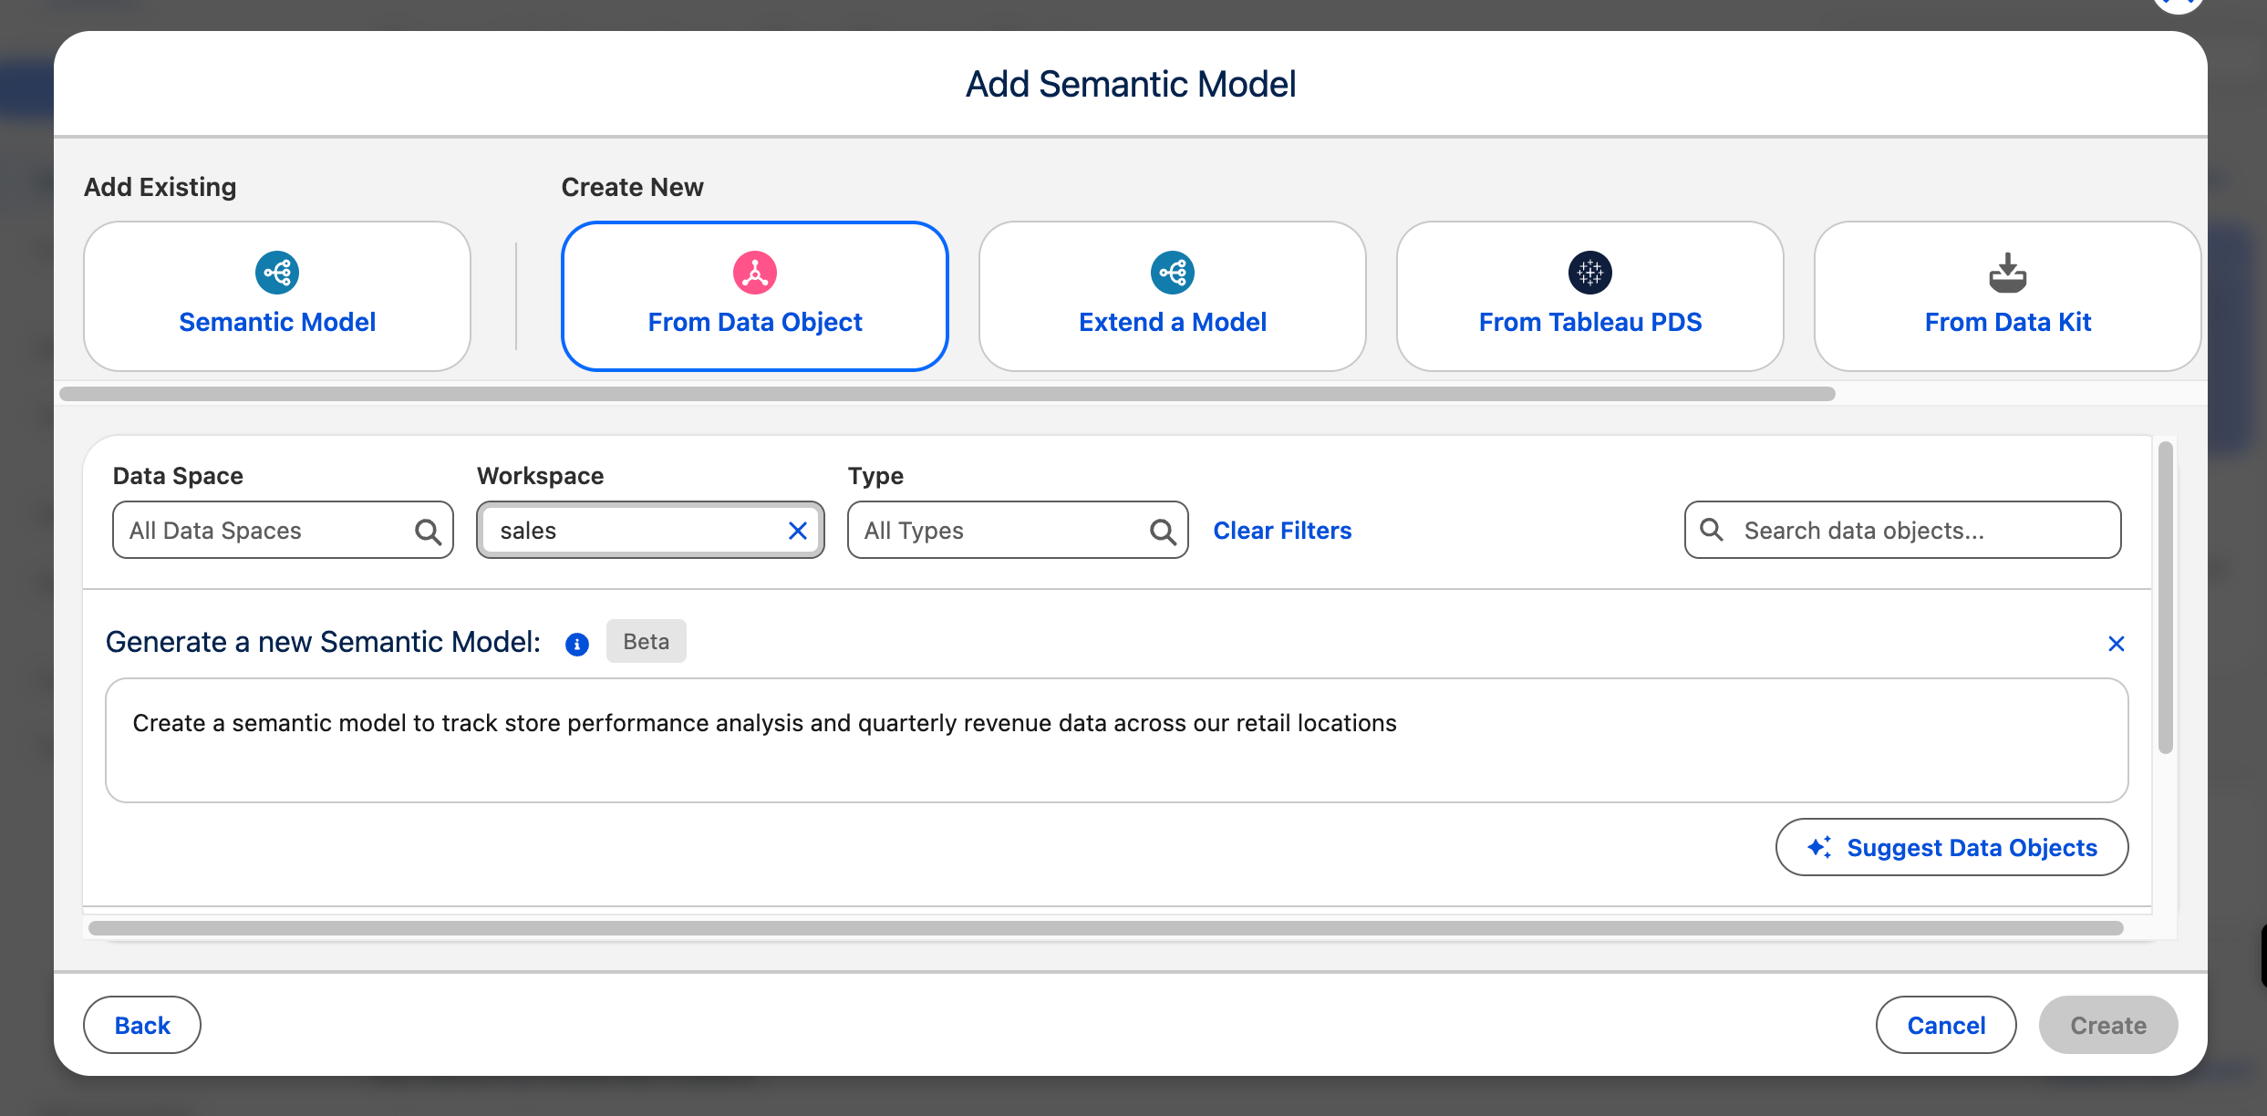Click the search data objects magnifier

pos(1712,530)
